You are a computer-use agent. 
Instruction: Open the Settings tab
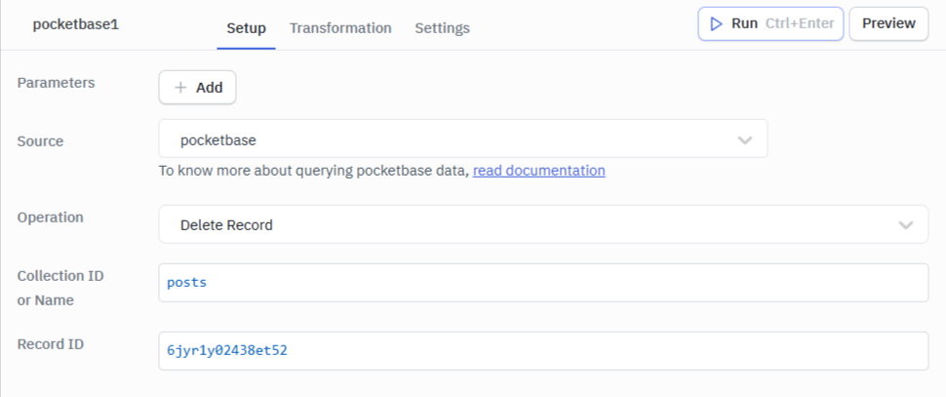[x=442, y=28]
